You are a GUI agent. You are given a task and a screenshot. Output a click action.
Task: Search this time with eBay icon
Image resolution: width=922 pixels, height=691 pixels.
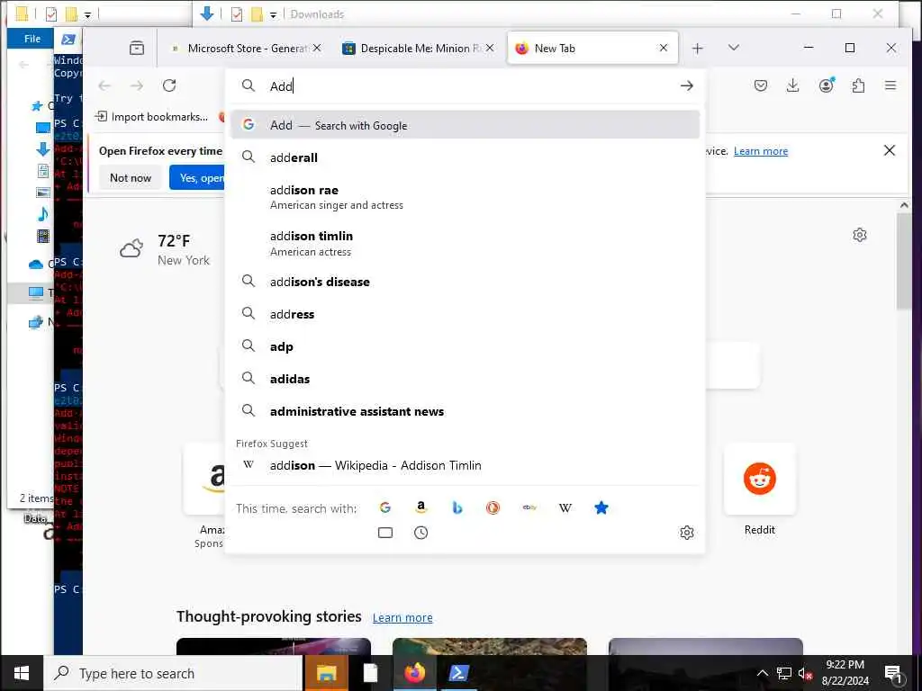tap(529, 507)
